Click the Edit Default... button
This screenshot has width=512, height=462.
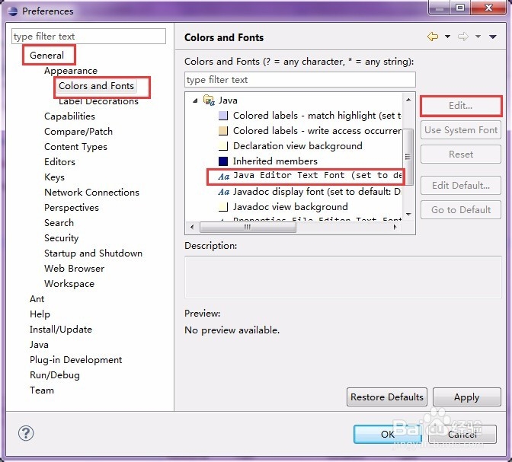click(x=461, y=185)
